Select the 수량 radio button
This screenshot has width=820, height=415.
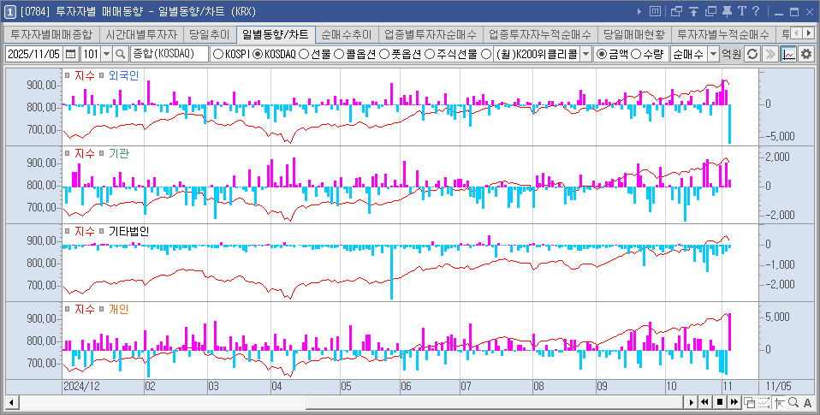pos(637,54)
